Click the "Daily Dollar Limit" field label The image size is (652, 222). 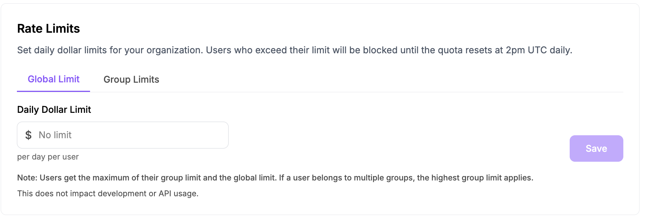[54, 110]
